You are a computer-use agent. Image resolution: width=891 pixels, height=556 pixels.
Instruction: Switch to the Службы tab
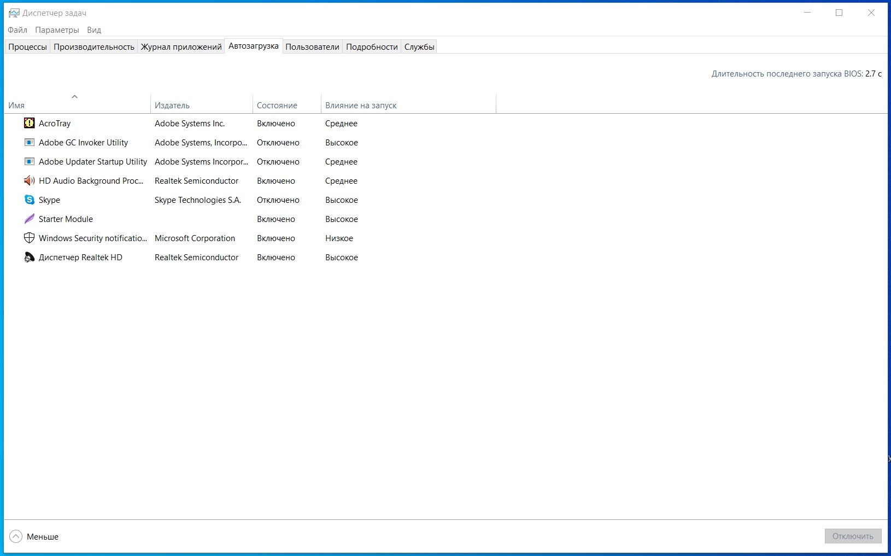[x=419, y=47]
